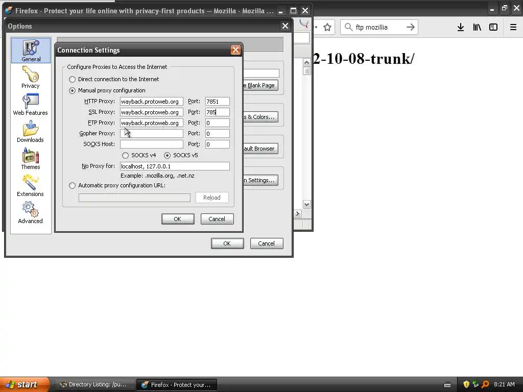The image size is (523, 392).
Task: Open the Downloads arrow in Firefox toolbar
Action: pyautogui.click(x=461, y=28)
